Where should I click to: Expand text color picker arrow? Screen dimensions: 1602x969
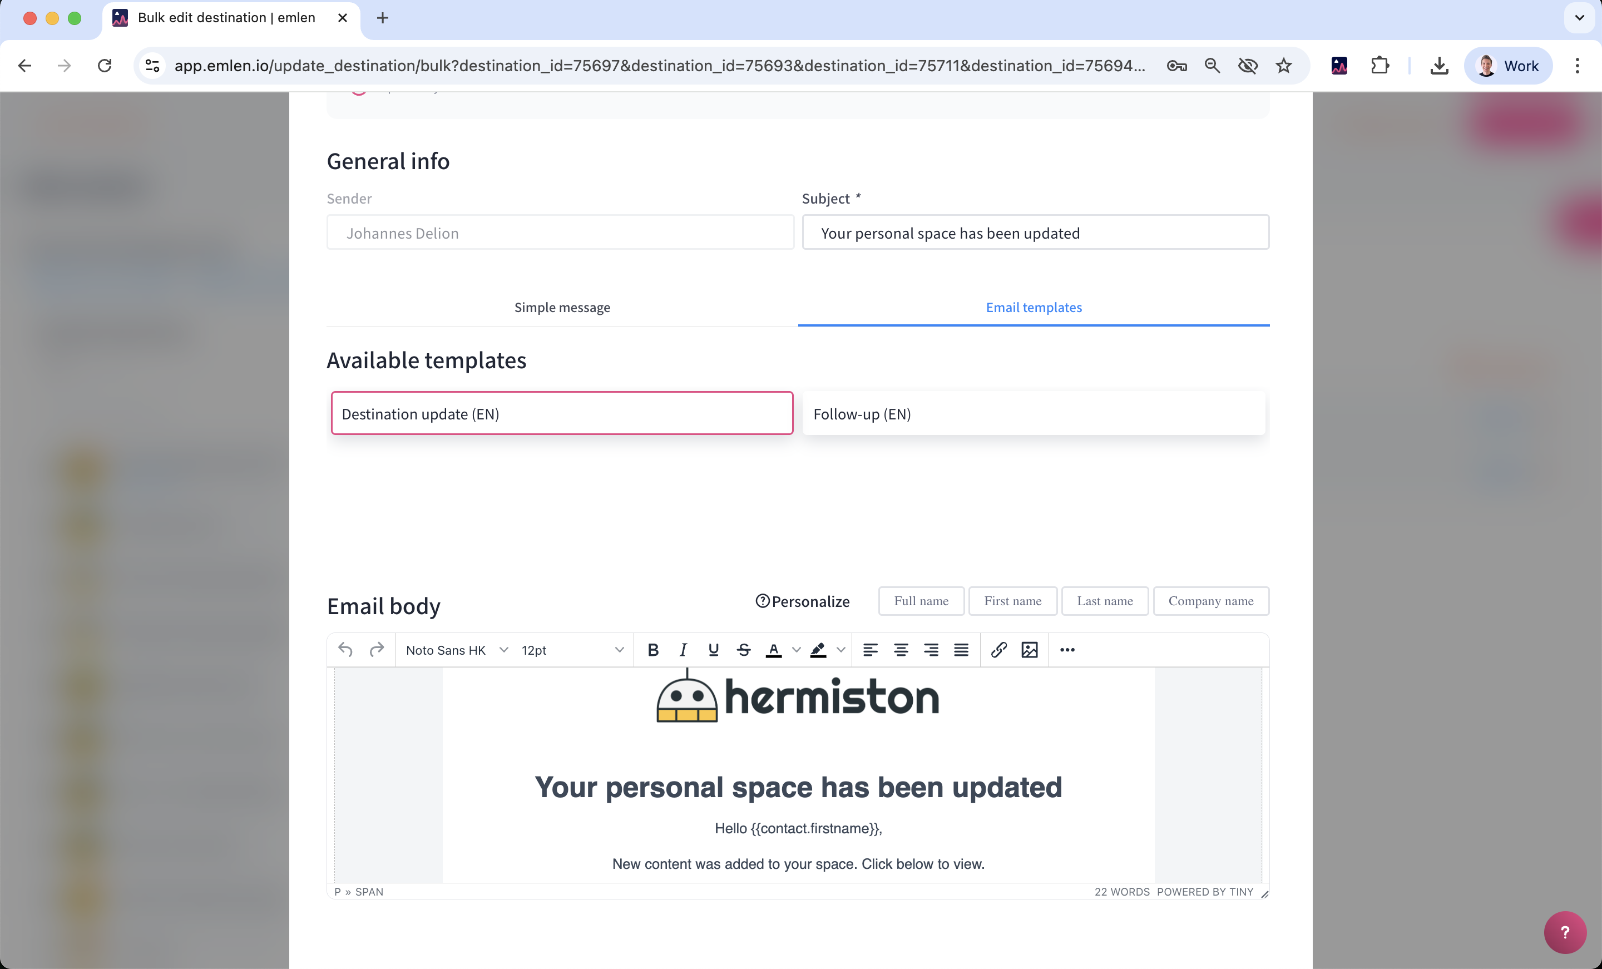tap(796, 650)
